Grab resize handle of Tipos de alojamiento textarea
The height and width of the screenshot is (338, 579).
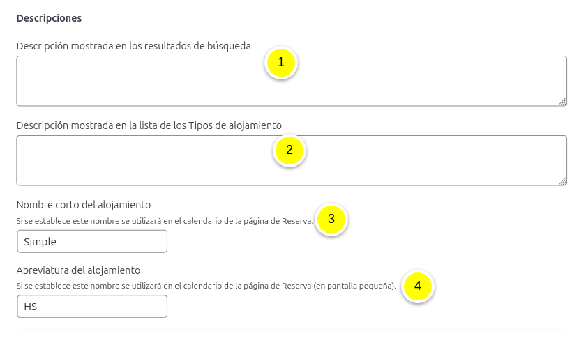[x=562, y=180]
